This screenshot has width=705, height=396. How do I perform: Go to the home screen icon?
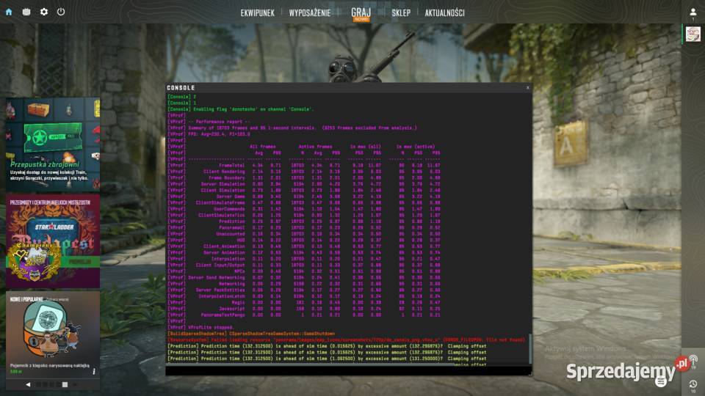point(9,12)
